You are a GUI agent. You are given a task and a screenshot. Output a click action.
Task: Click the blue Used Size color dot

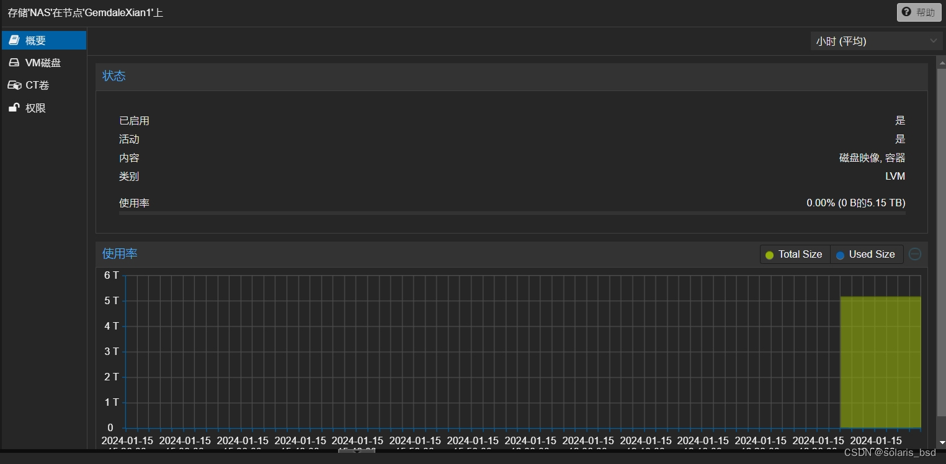point(841,255)
